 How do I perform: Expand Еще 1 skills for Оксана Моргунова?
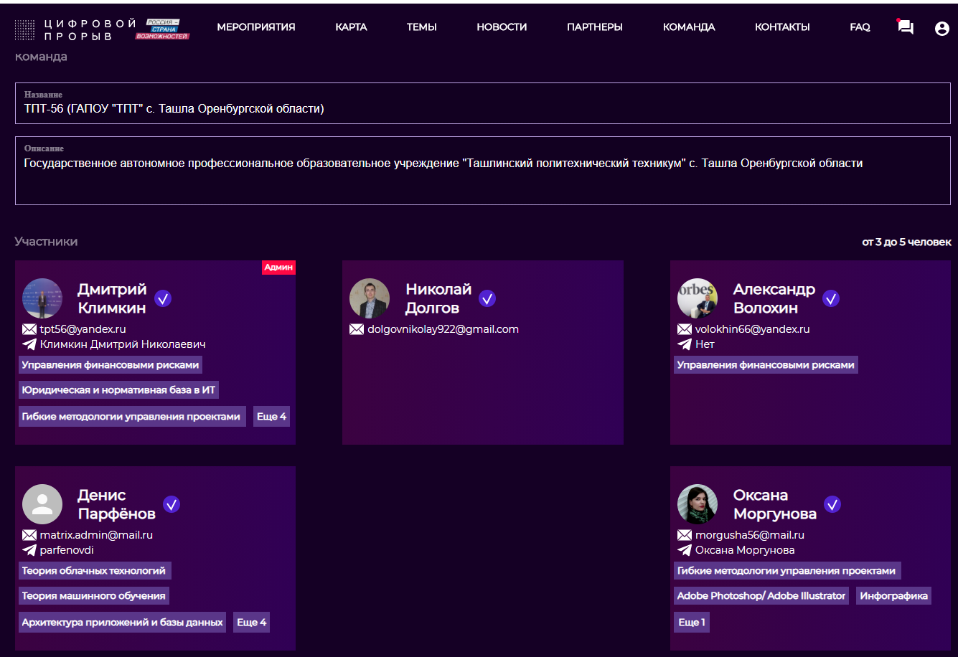(692, 623)
